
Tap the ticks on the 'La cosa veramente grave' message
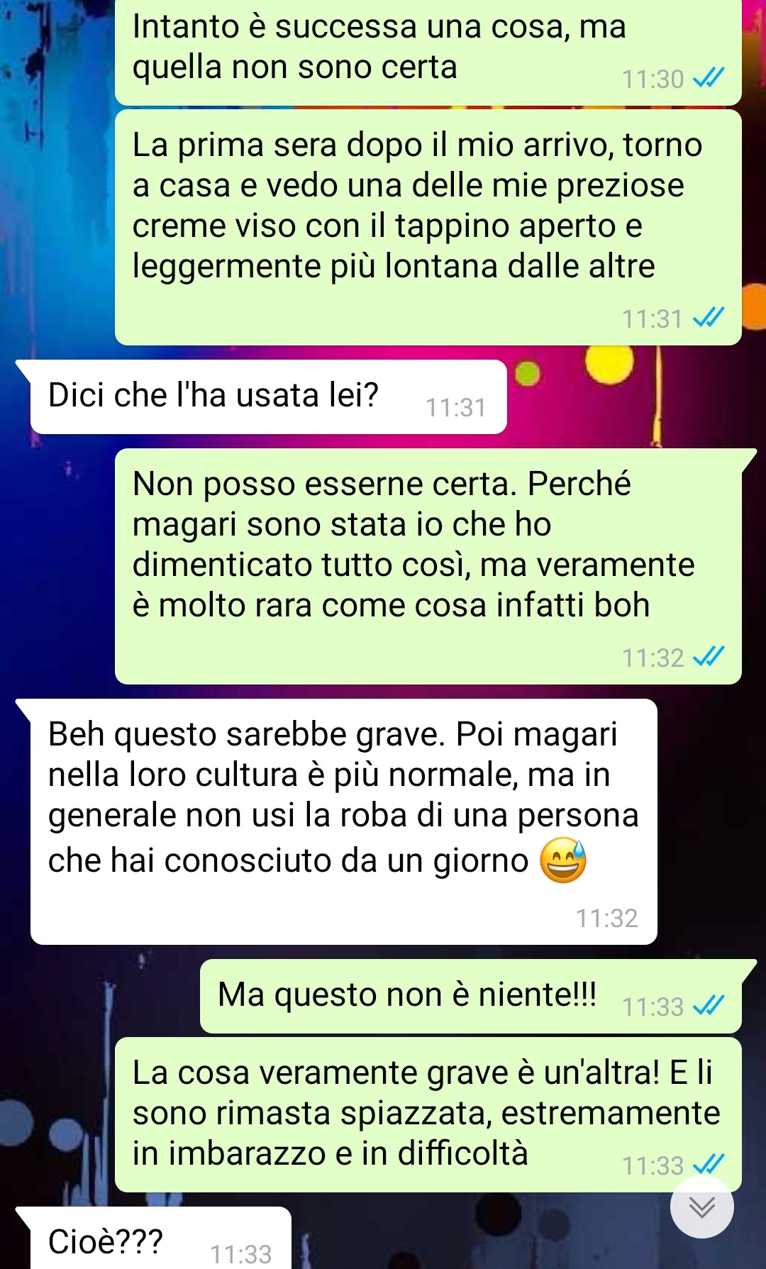point(708,1164)
